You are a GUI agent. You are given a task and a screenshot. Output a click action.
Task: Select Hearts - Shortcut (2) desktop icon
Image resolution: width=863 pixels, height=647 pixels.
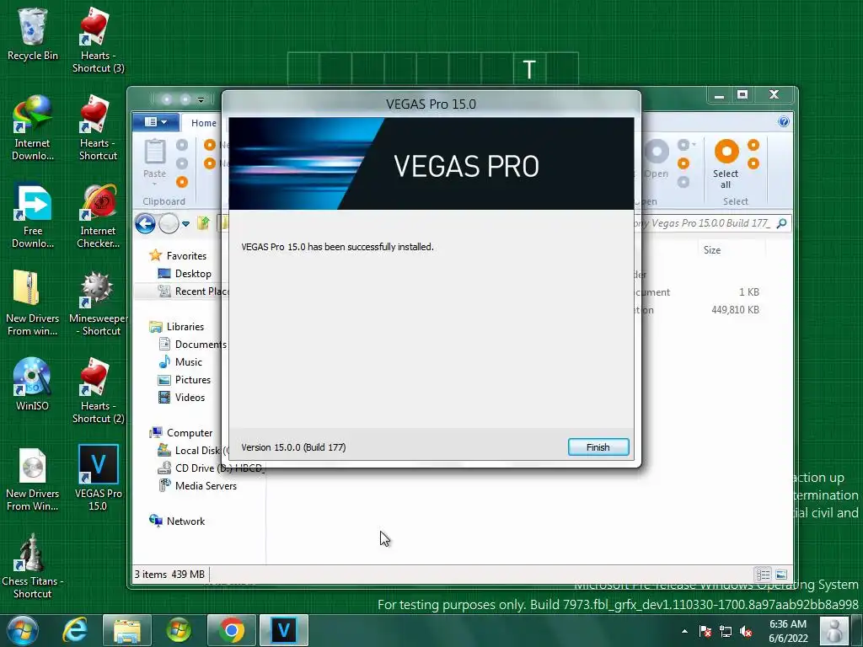pyautogui.click(x=98, y=391)
